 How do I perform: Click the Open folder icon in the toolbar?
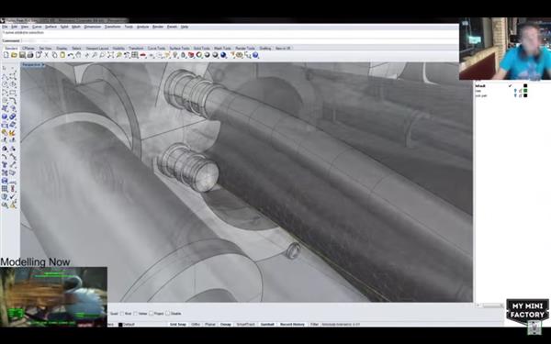coord(14,55)
